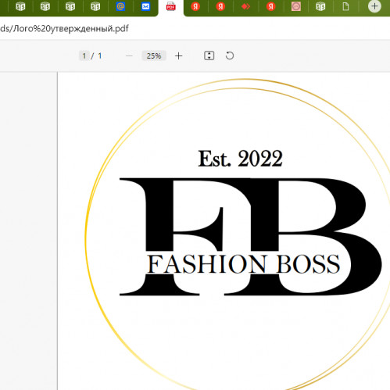
Task: Open the blank document page tab
Action: (x=345, y=6)
